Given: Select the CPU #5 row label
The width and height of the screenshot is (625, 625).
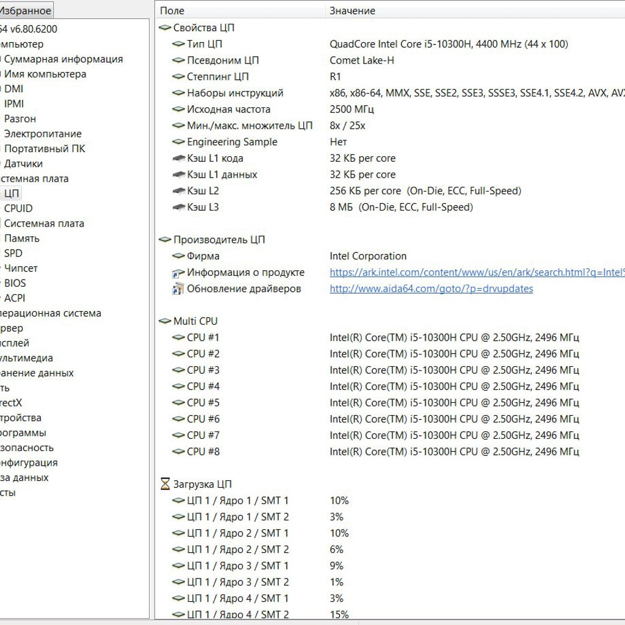Looking at the screenshot, I should 203,403.
